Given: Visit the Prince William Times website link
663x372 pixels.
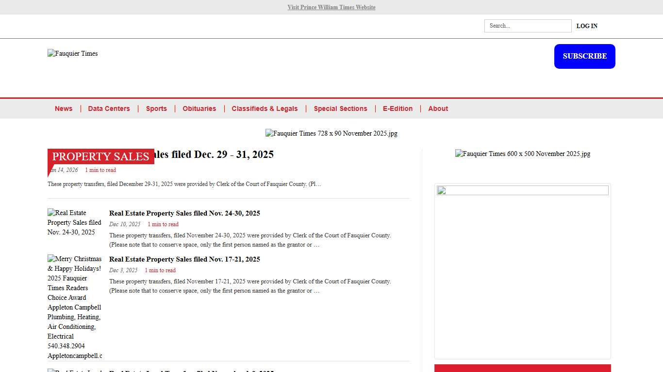Looking at the screenshot, I should pos(331,7).
